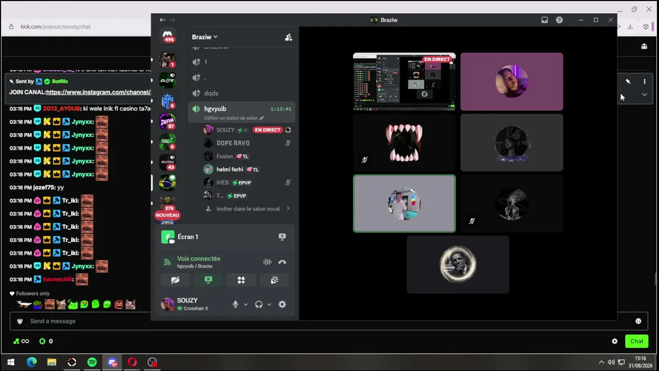
Task: Toggle noise suppression waveform icon
Action: (267, 262)
